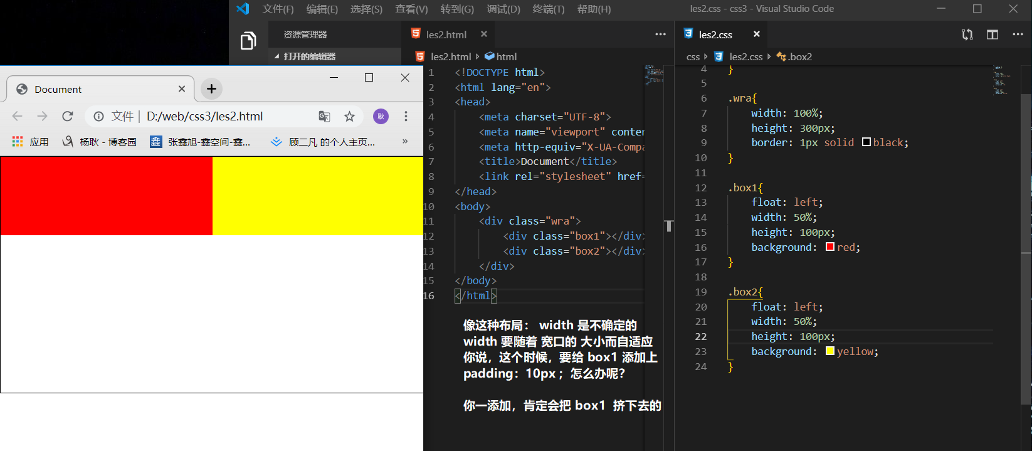Open the Chrome three-dot menu

pos(406,116)
